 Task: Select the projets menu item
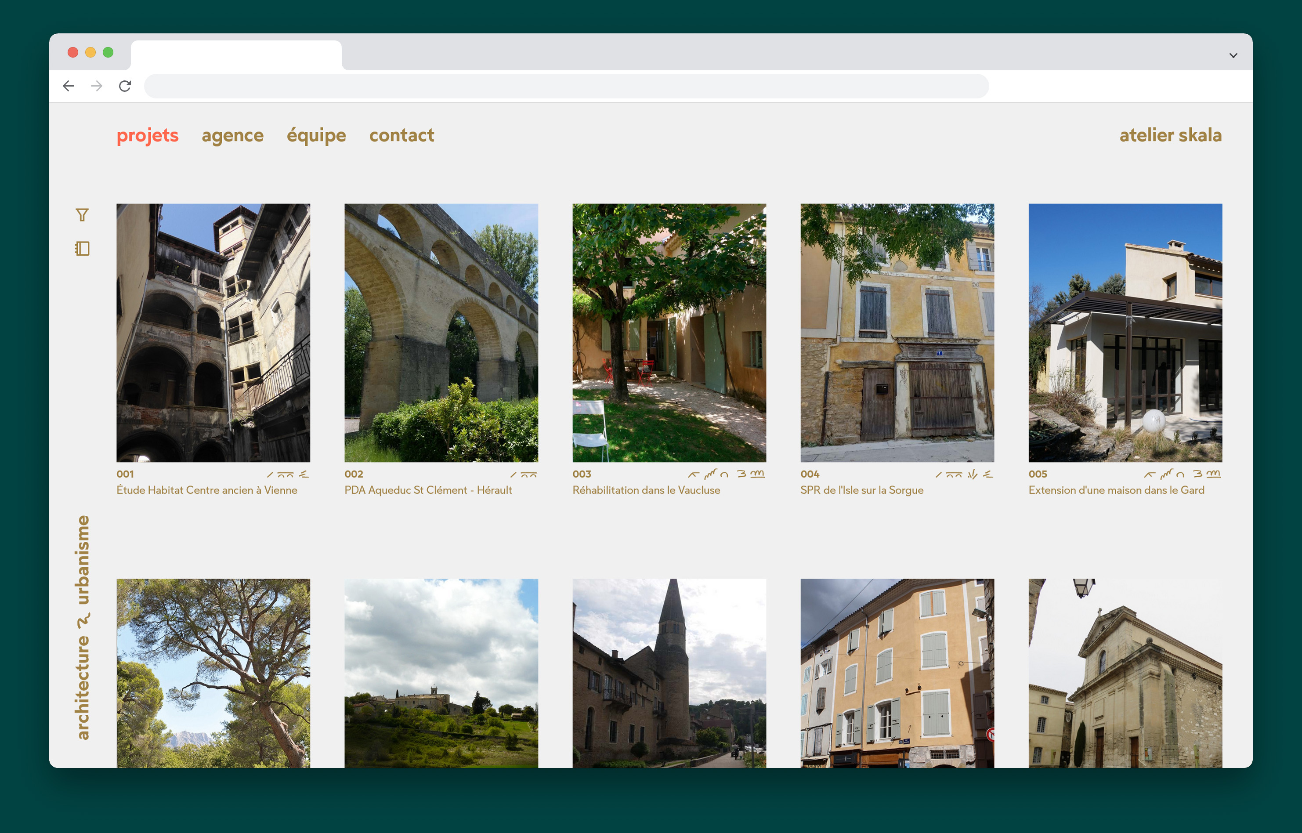148,135
